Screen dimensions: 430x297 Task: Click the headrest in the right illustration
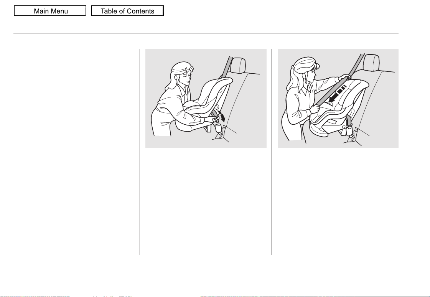click(371, 63)
